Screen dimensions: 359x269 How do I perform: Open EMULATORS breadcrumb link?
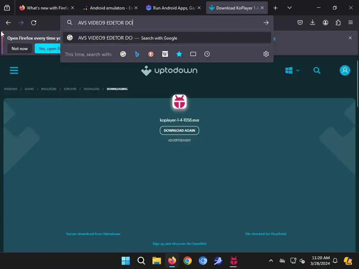pos(49,89)
